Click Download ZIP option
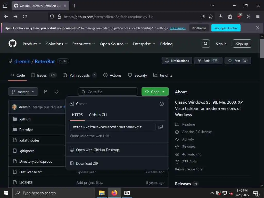Viewport: 264px width, 198px height. pyautogui.click(x=87, y=163)
